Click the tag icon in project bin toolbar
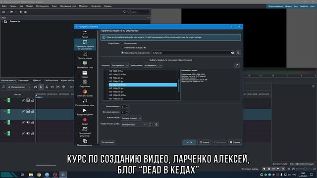Image resolution: width=317 pixels, height=178 pixels. click(x=21, y=12)
